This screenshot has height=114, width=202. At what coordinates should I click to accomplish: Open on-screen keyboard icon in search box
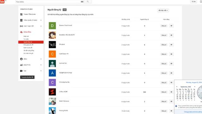pyautogui.click(x=82, y=2)
